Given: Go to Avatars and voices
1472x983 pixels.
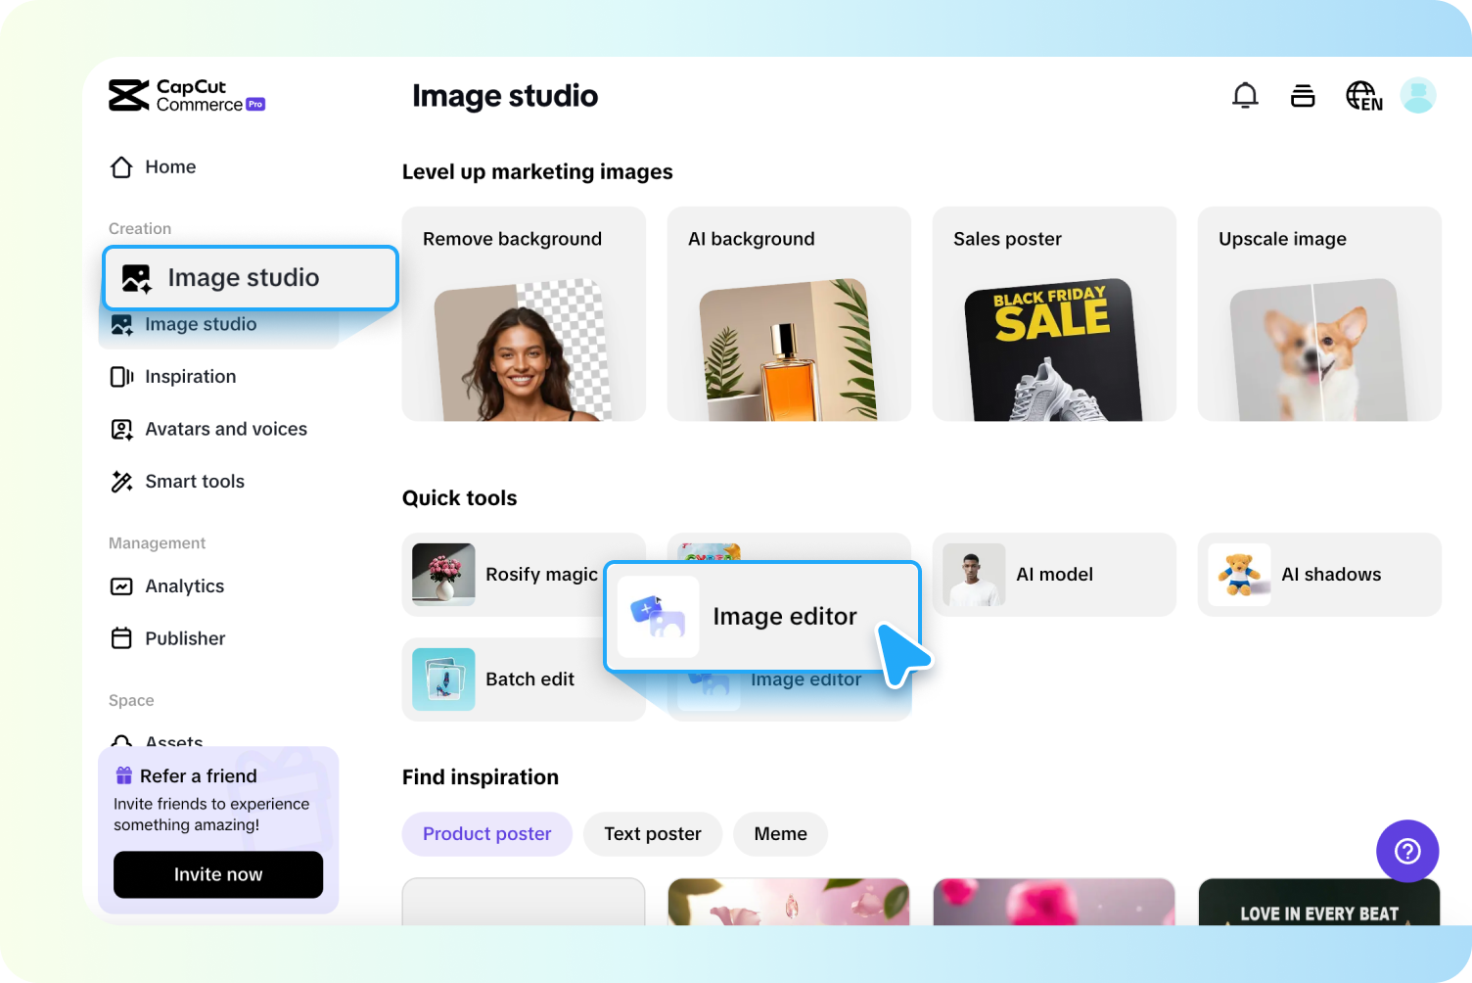Looking at the screenshot, I should pyautogui.click(x=208, y=429).
